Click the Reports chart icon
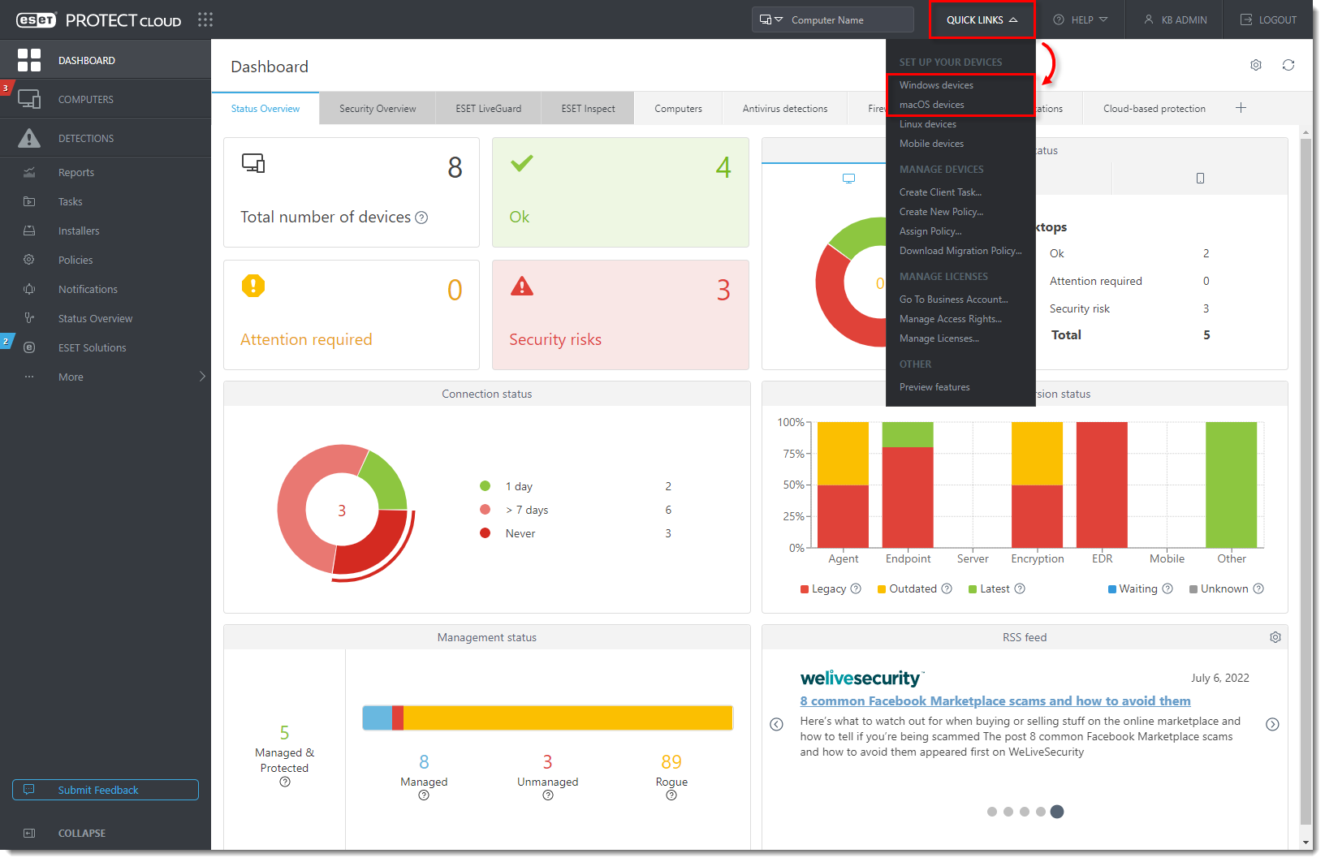The image size is (1325, 862). pos(29,172)
